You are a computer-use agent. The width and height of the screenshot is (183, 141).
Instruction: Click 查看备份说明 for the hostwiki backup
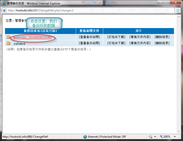pyautogui.click(x=89, y=37)
